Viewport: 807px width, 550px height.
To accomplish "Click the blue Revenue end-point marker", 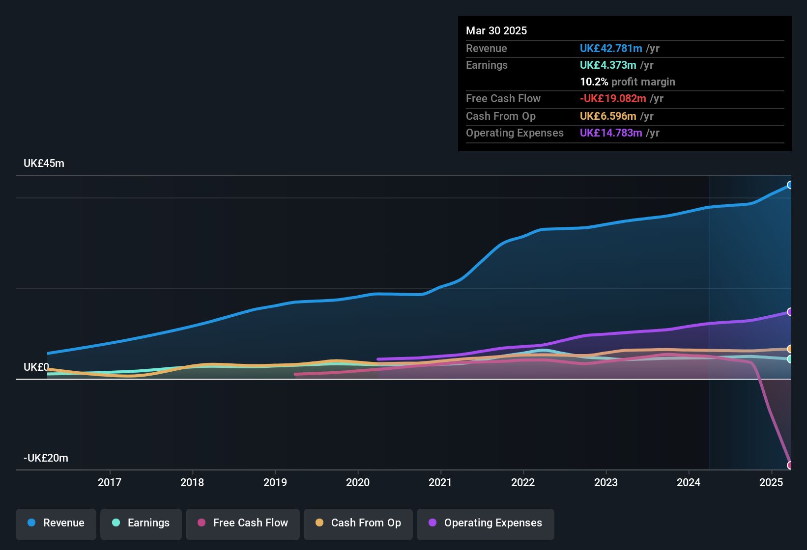I will click(x=790, y=185).
